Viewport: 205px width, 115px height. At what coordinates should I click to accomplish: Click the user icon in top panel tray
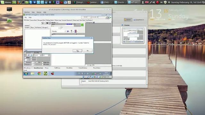point(143,2)
